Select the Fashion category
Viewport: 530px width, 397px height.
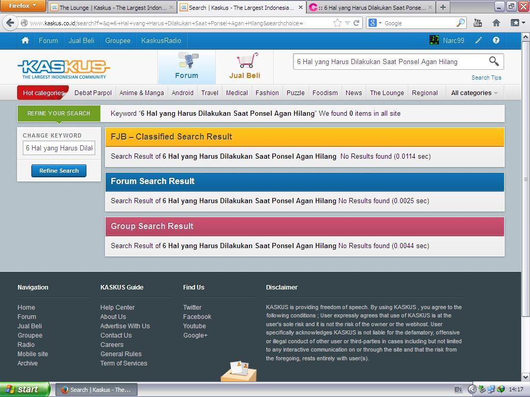pyautogui.click(x=268, y=93)
